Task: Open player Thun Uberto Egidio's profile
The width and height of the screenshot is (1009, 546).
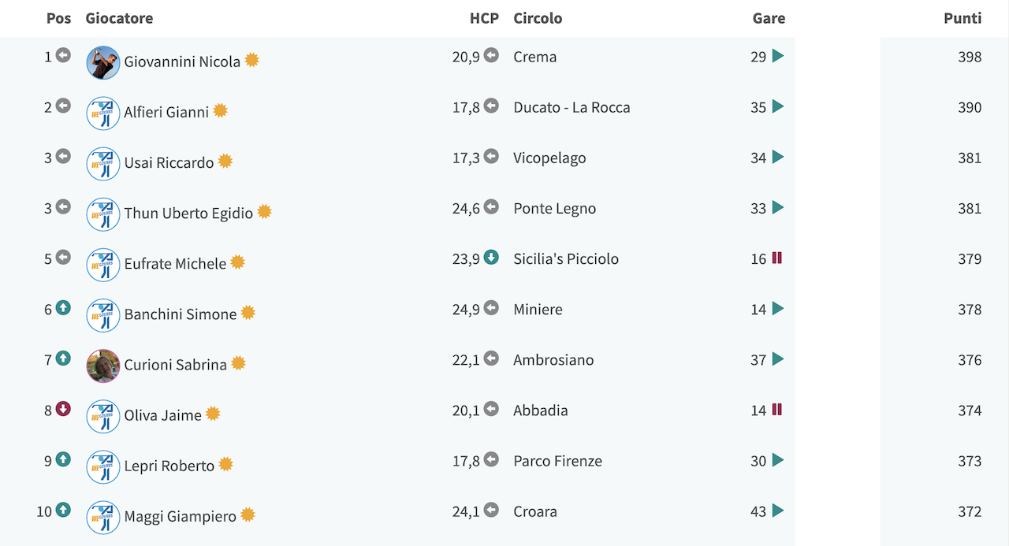Action: click(188, 213)
